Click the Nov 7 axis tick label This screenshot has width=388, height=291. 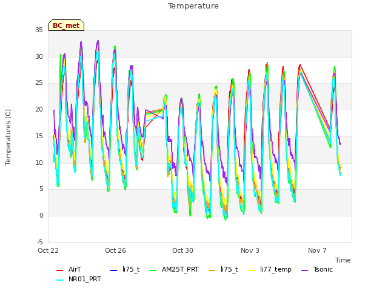[x=317, y=250]
